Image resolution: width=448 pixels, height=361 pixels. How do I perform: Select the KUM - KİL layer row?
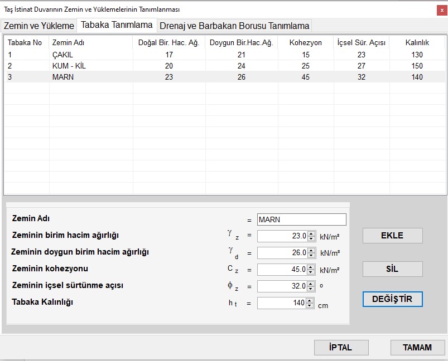(69, 66)
